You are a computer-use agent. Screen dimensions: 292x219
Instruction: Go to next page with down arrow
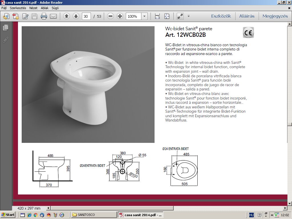pos(76,16)
